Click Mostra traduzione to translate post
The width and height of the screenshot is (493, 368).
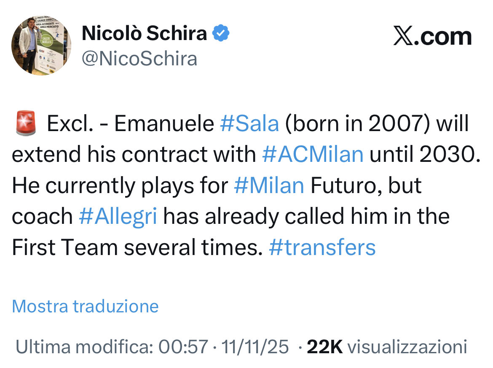tap(85, 306)
